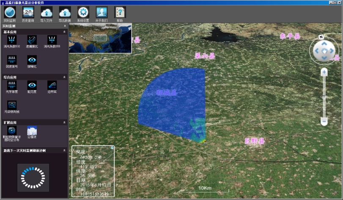Viewport: 343px width, 200px height.
Task: Click the zoom out minus button on map
Action: point(324,122)
